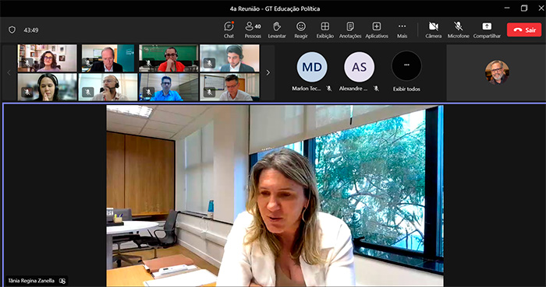Image resolution: width=546 pixels, height=287 pixels.
Task: Open the Anotações notes panel
Action: (x=350, y=30)
